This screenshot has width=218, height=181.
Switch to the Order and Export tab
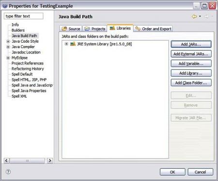(x=153, y=29)
